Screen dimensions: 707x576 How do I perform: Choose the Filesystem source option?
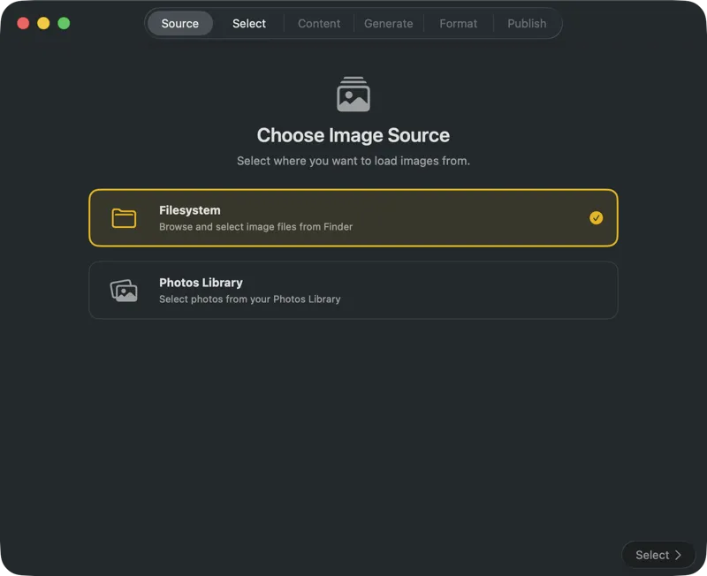(x=353, y=218)
